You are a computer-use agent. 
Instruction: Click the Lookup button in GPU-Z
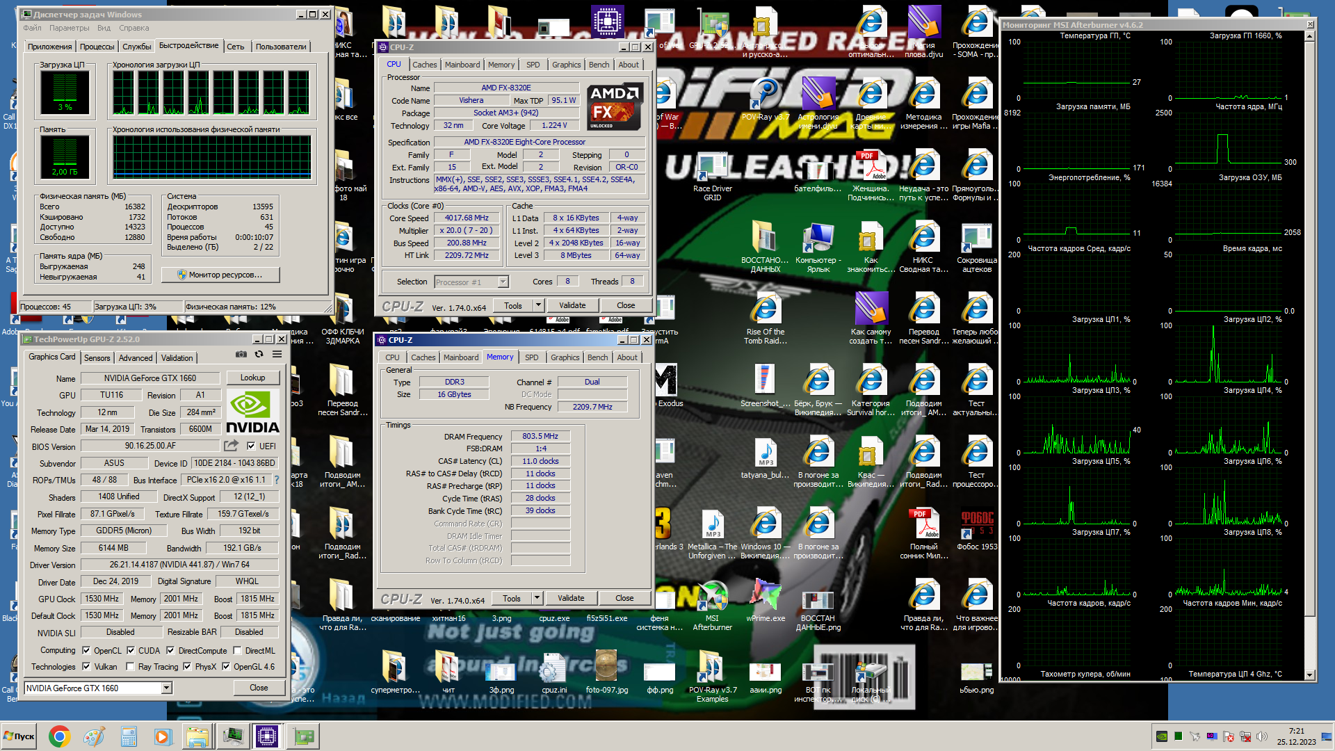tap(252, 378)
